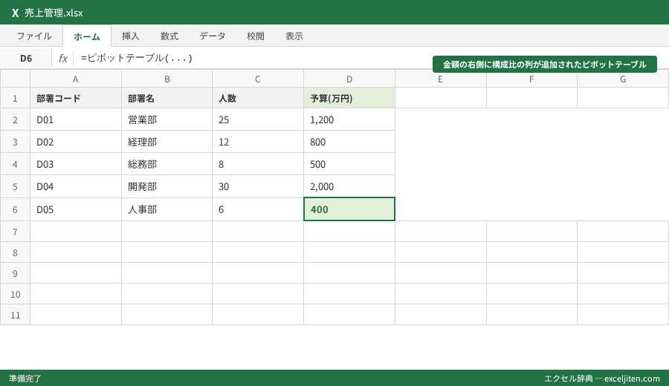
Task: Select the 人事部 cell
Action: pyautogui.click(x=167, y=209)
